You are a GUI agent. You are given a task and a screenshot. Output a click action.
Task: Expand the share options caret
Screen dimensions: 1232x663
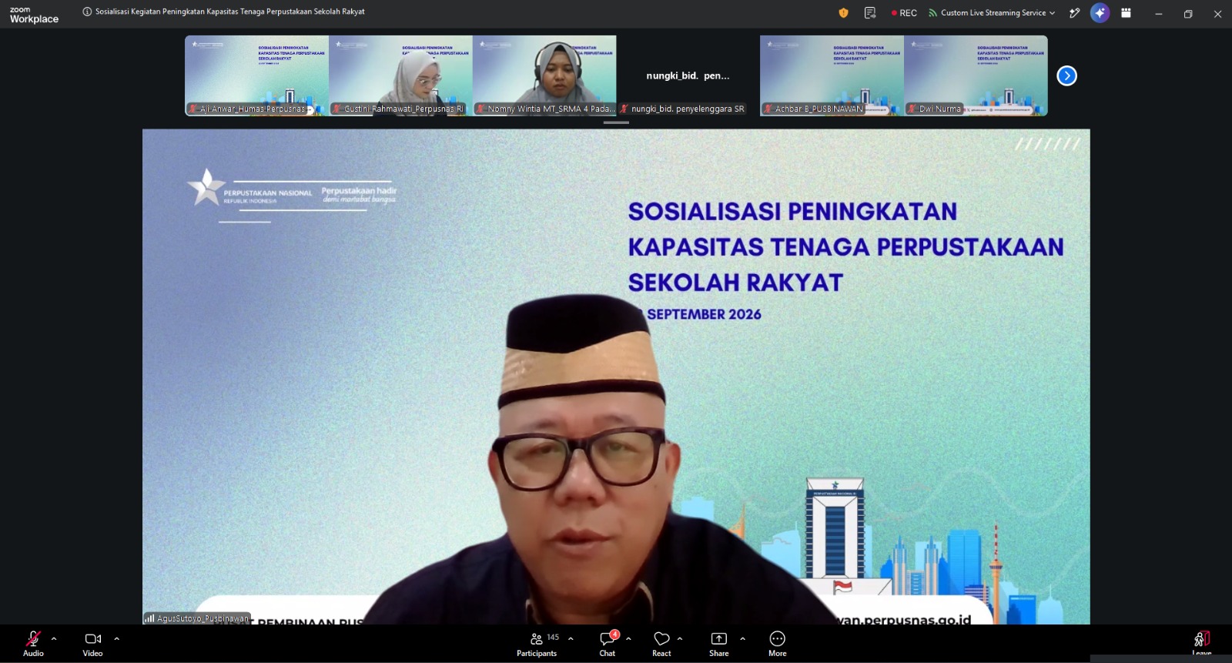(742, 638)
